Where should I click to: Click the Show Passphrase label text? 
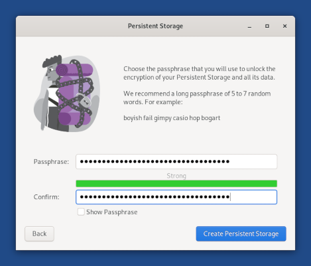(112, 212)
